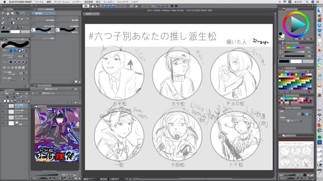Toggle the 簡単な色トレス auto action checkbox

pyautogui.click(x=33, y=93)
